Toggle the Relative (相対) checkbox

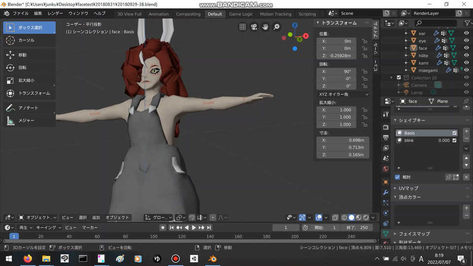(398, 177)
